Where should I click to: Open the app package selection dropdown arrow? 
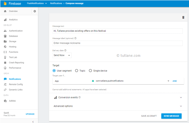[x=168, y=81]
